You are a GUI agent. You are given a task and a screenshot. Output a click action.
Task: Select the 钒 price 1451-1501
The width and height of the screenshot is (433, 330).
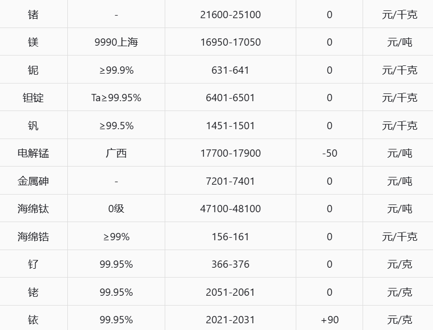pyautogui.click(x=230, y=126)
